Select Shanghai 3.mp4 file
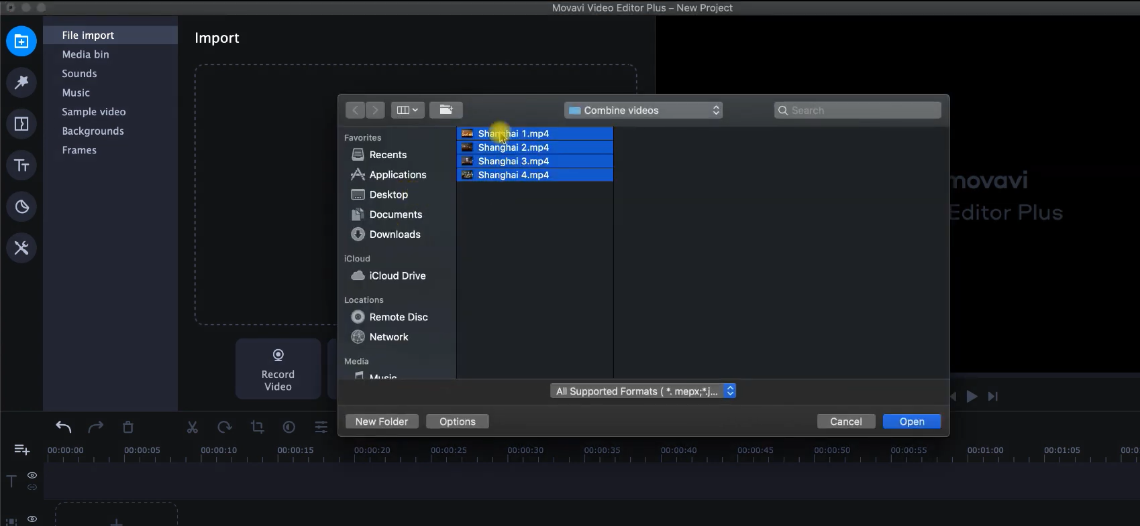This screenshot has height=526, width=1140. [535, 161]
